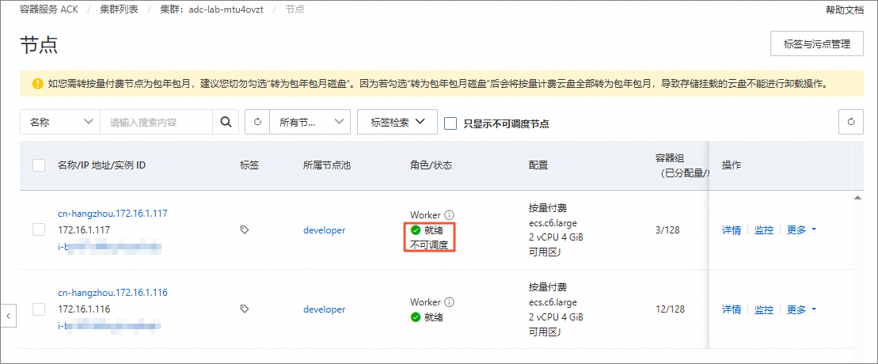The height and width of the screenshot is (364, 878).
Task: Click IP text 172.16.1.117
Action: click(x=84, y=229)
